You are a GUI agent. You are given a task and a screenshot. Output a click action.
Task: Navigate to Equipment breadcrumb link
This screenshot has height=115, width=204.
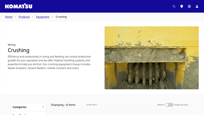tap(43, 17)
